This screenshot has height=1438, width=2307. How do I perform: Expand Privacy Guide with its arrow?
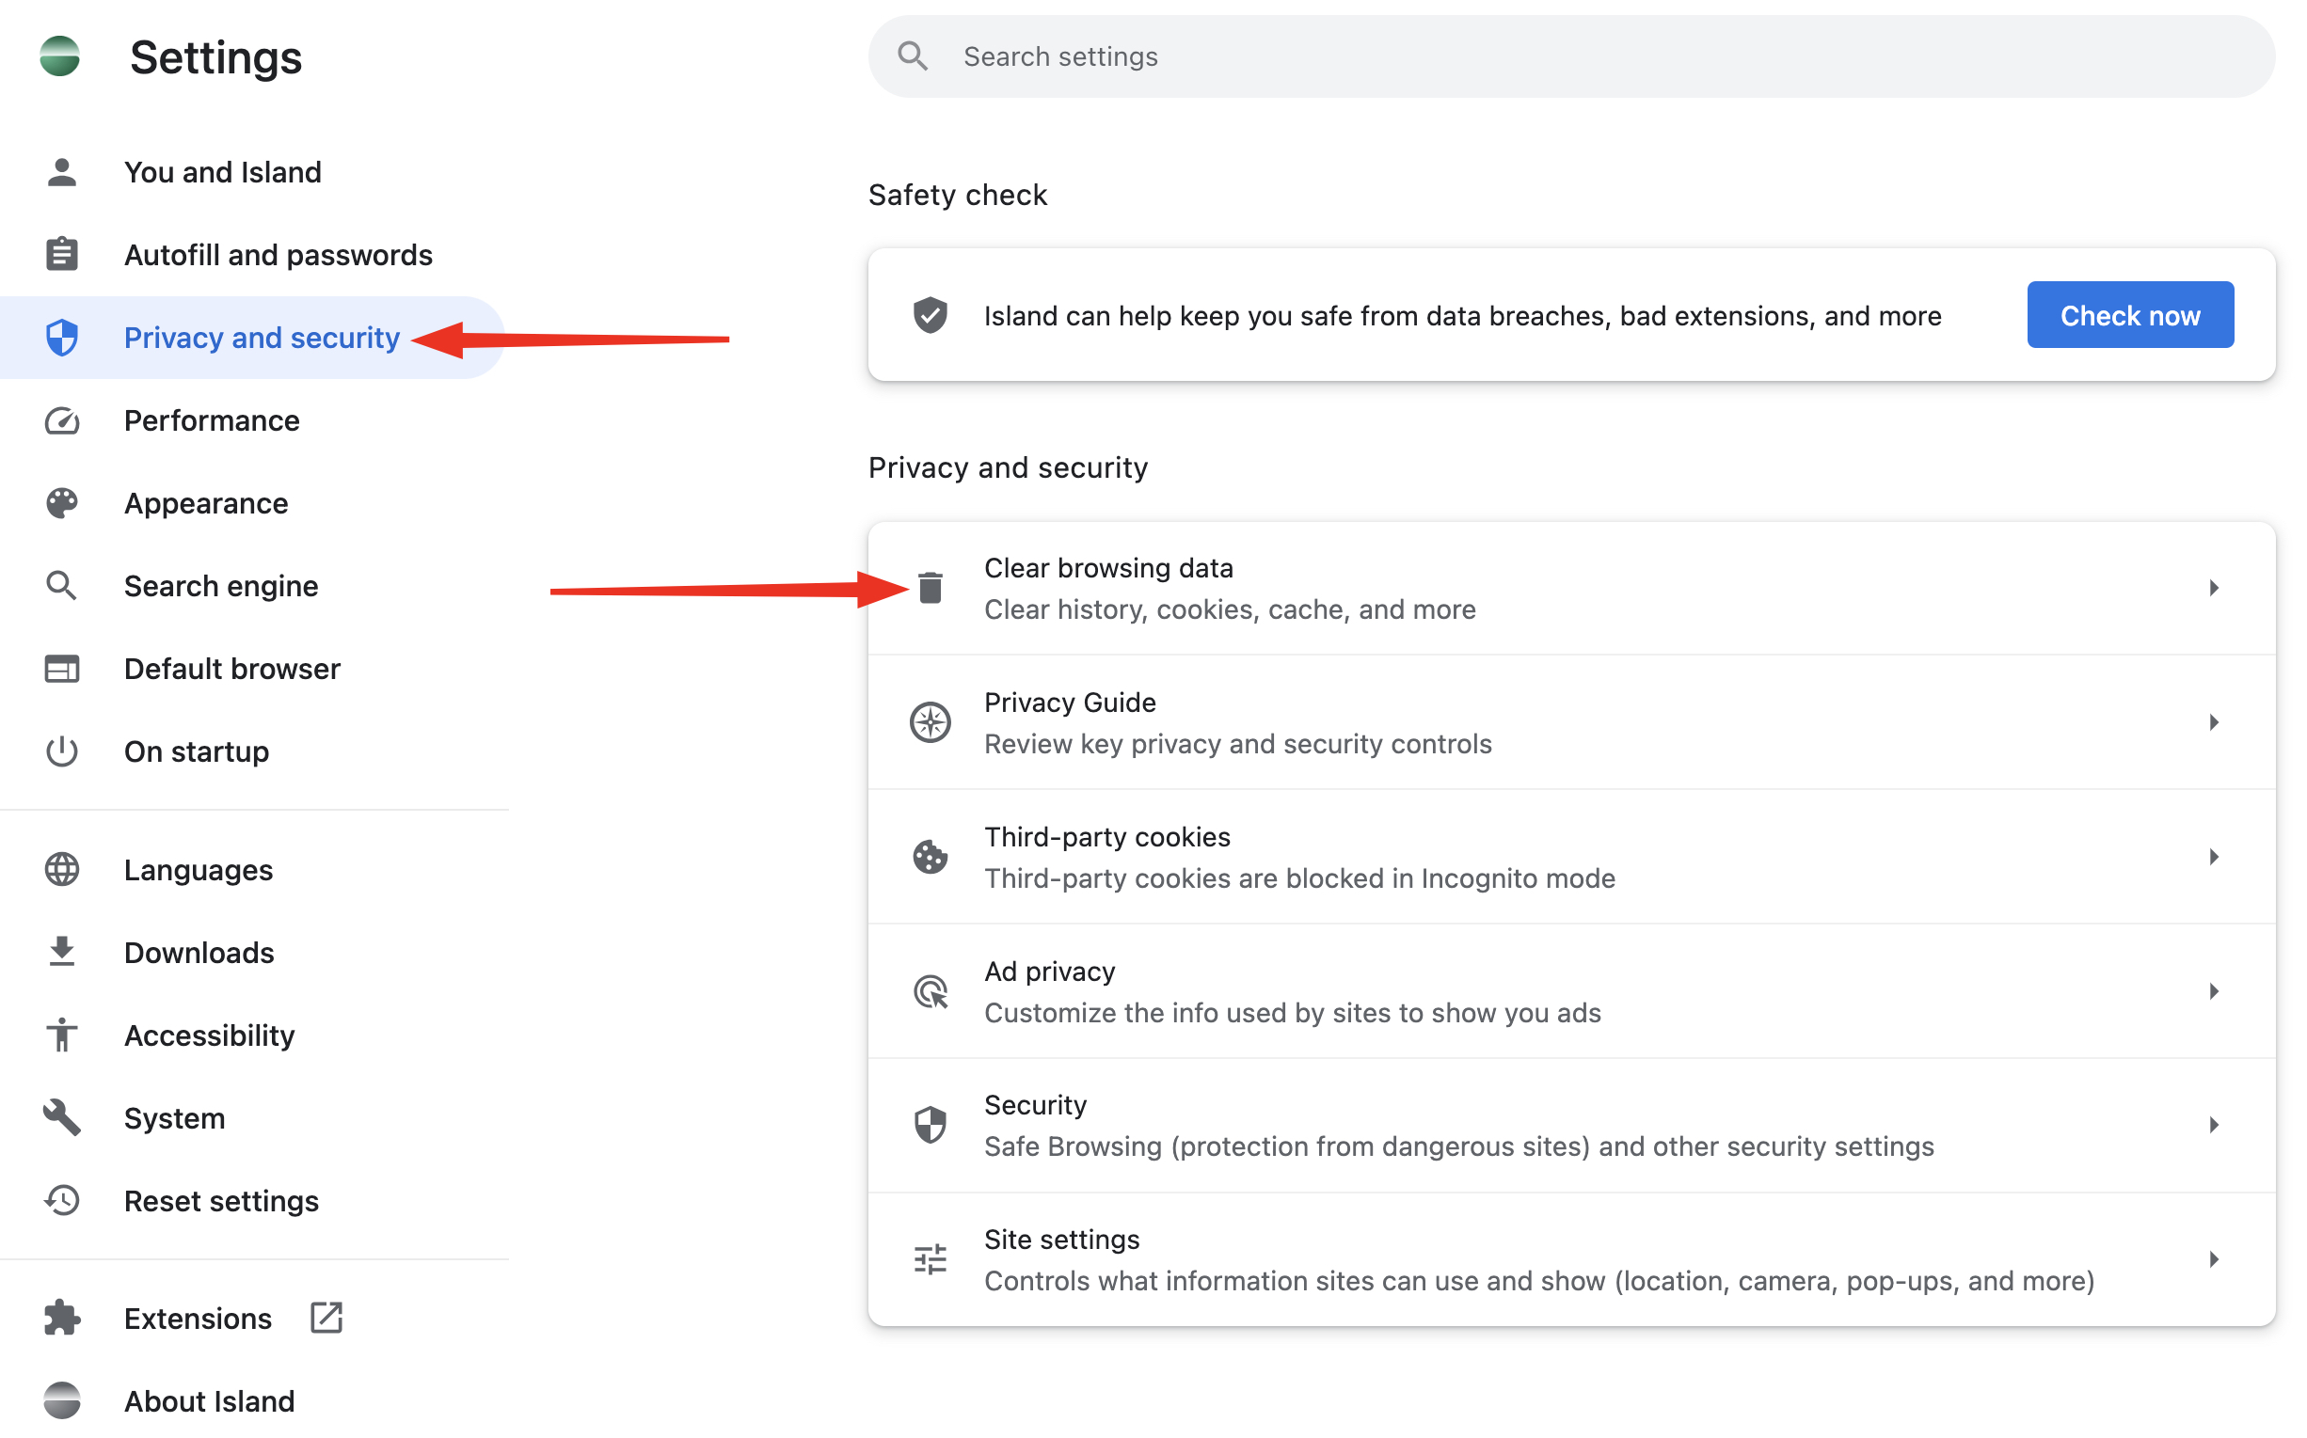2214,722
